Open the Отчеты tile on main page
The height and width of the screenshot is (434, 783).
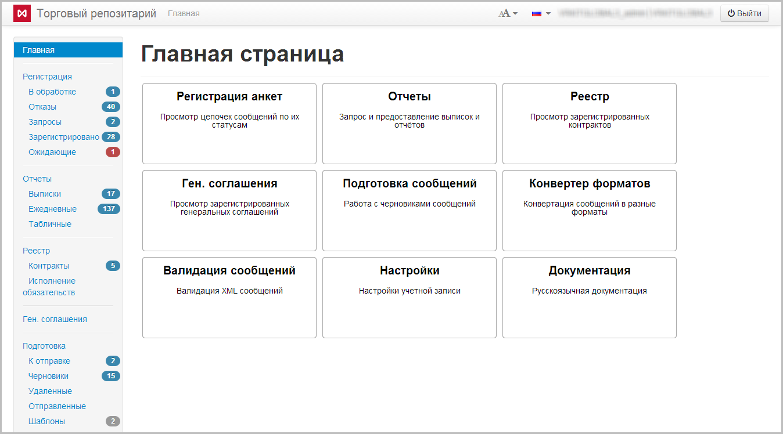coord(410,123)
